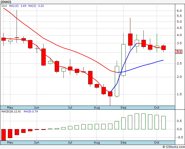Viewport: 185px width, 149px height.
Task: Select the 5.0 price axis label
Action: pos(179,22)
